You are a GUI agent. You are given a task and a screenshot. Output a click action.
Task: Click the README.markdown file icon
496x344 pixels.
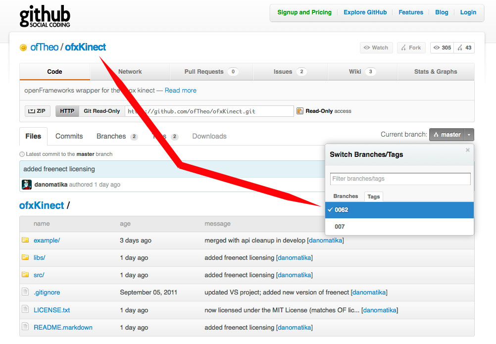(x=25, y=327)
